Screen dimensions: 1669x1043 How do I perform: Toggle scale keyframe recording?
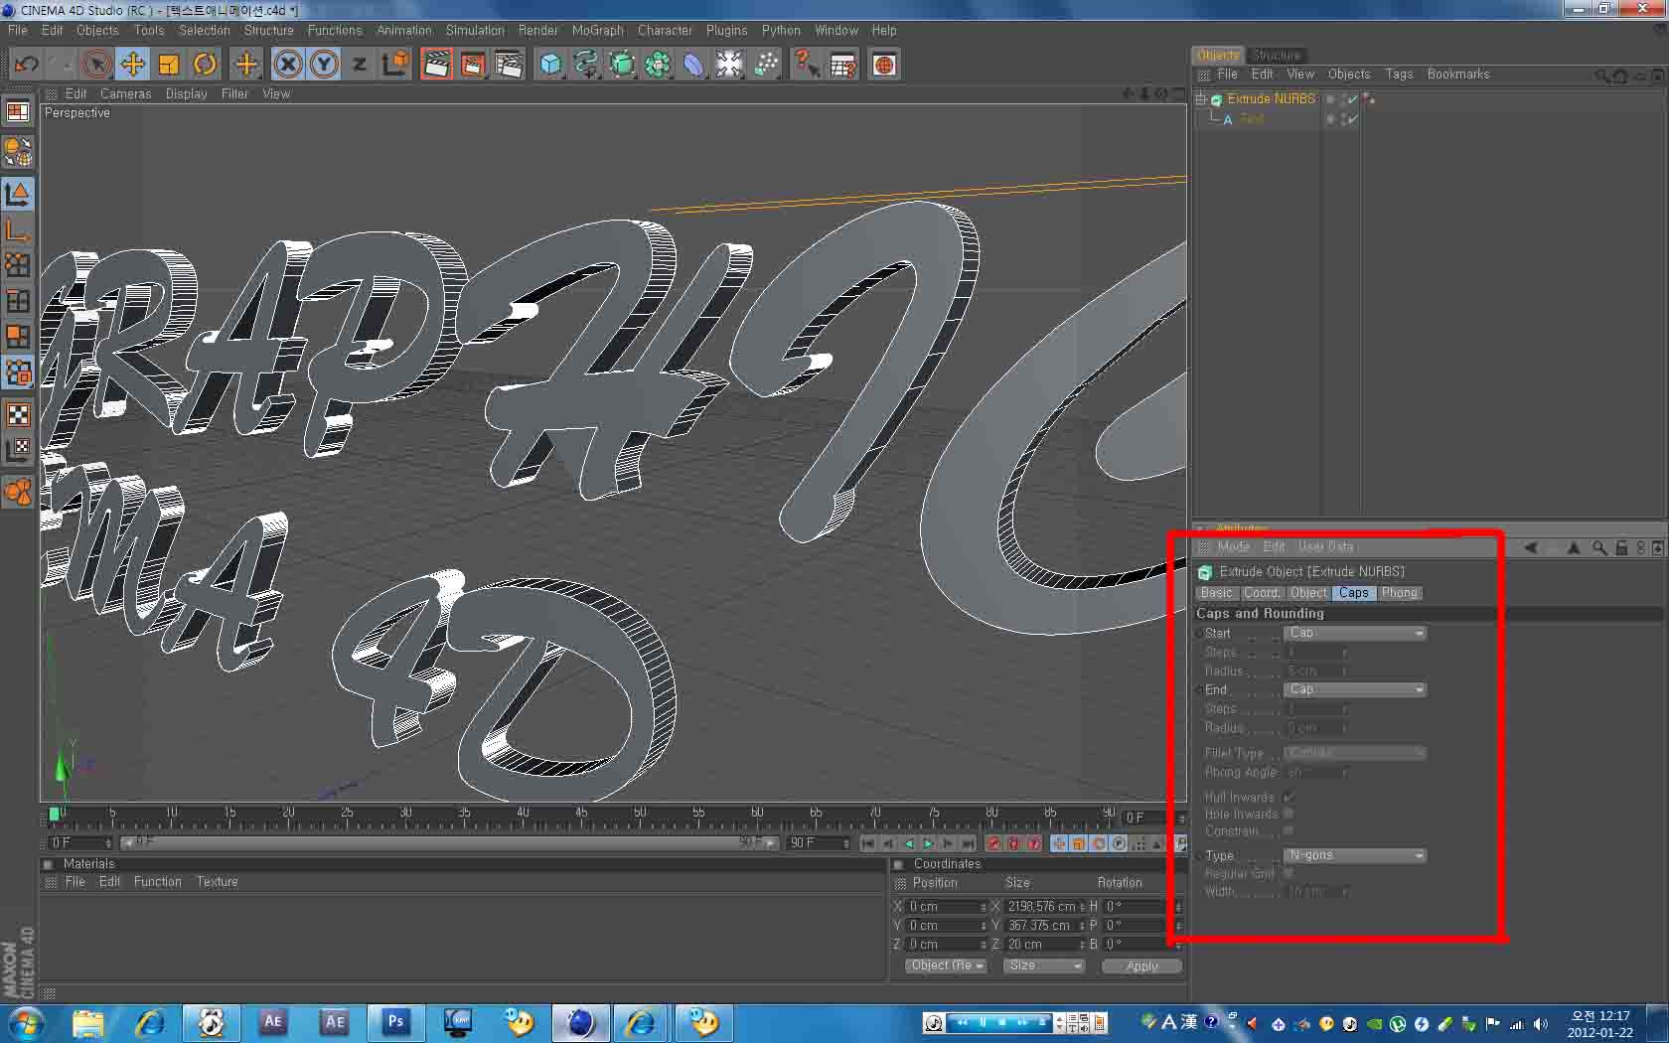(1079, 843)
